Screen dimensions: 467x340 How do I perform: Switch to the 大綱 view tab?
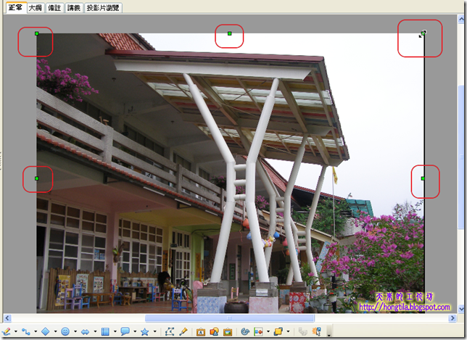(35, 8)
